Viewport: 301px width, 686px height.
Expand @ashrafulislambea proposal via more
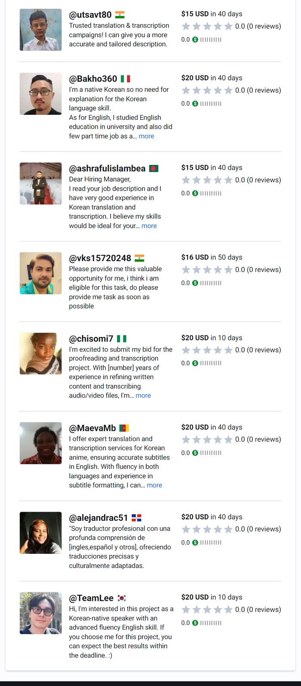pos(149,226)
